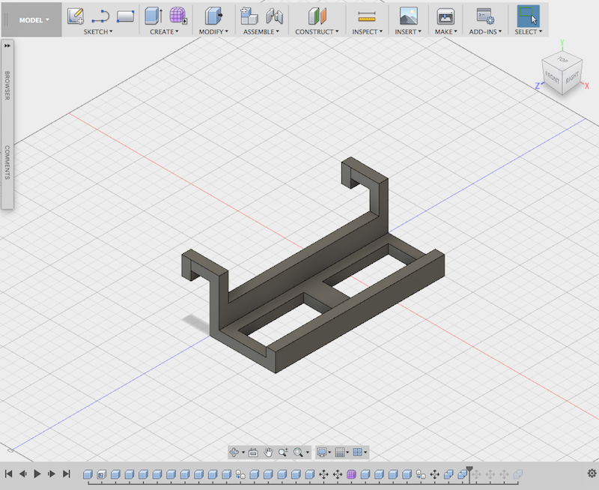Expand Display Settings dropdown arrow
599x490 pixels.
pos(329,453)
